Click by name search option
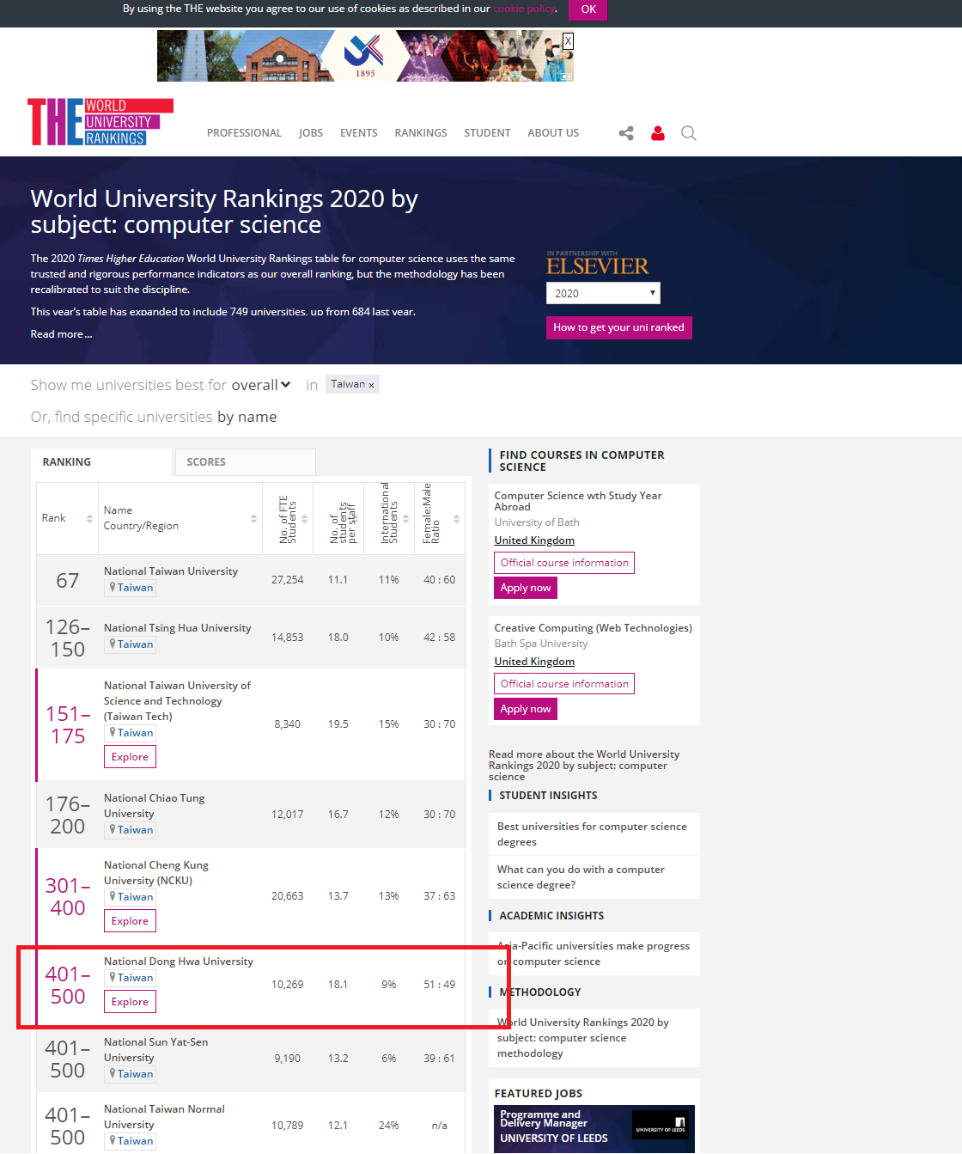The image size is (962, 1154). pos(247,417)
